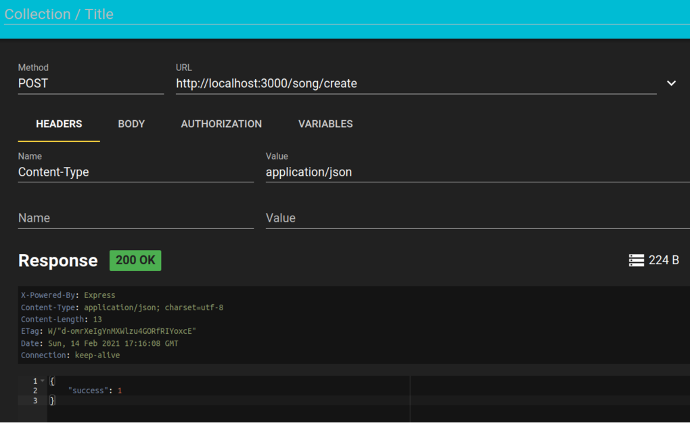Click the Content-Length: 13 line

click(61, 319)
